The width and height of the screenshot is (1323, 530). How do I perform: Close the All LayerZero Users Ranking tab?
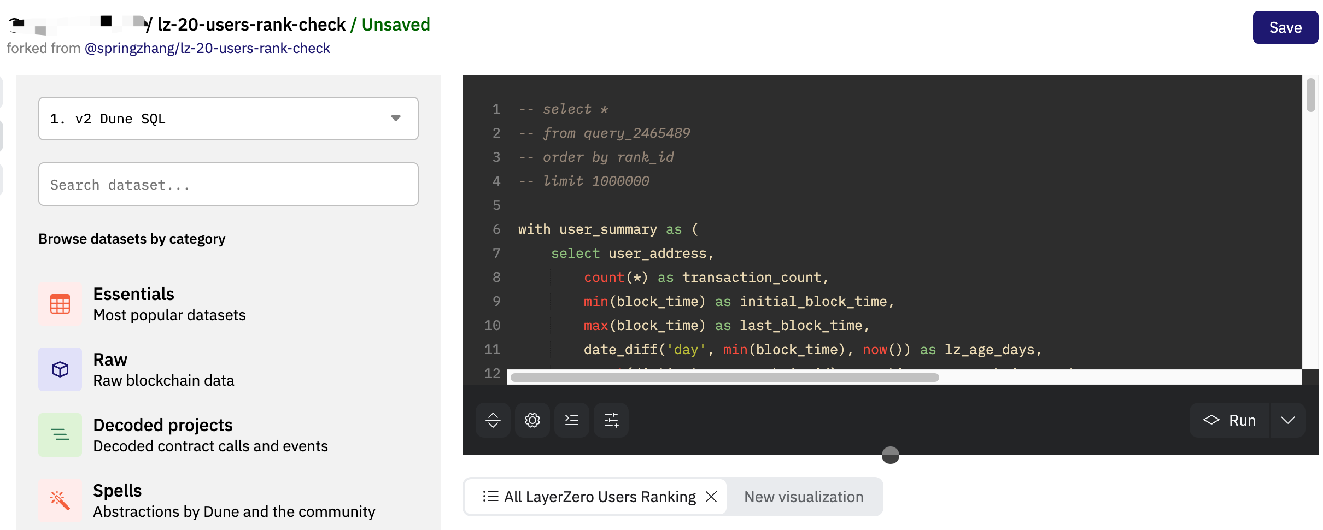click(711, 497)
